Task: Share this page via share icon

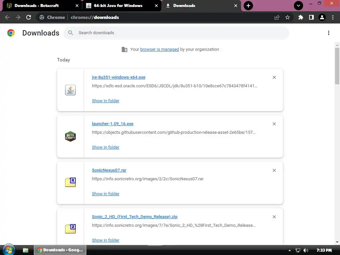Action: pos(277,18)
